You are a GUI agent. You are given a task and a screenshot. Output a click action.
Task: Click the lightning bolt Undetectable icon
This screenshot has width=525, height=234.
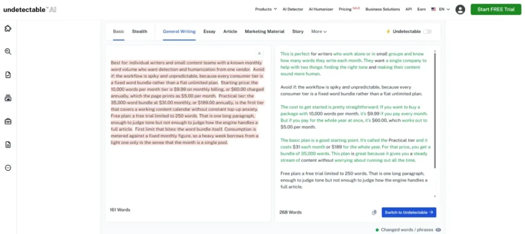click(x=388, y=31)
